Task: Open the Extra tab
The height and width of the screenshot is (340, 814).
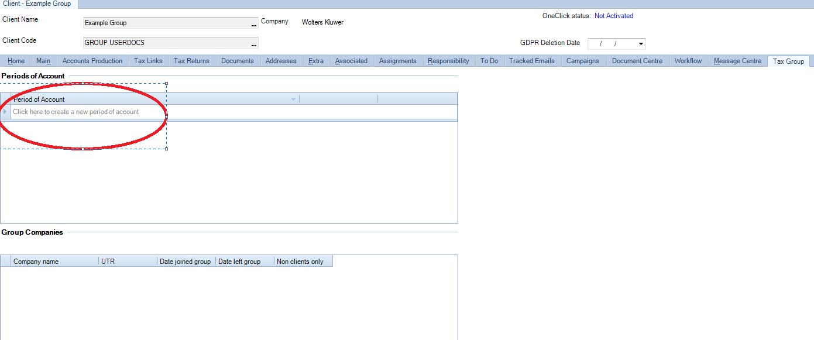Action: 316,61
